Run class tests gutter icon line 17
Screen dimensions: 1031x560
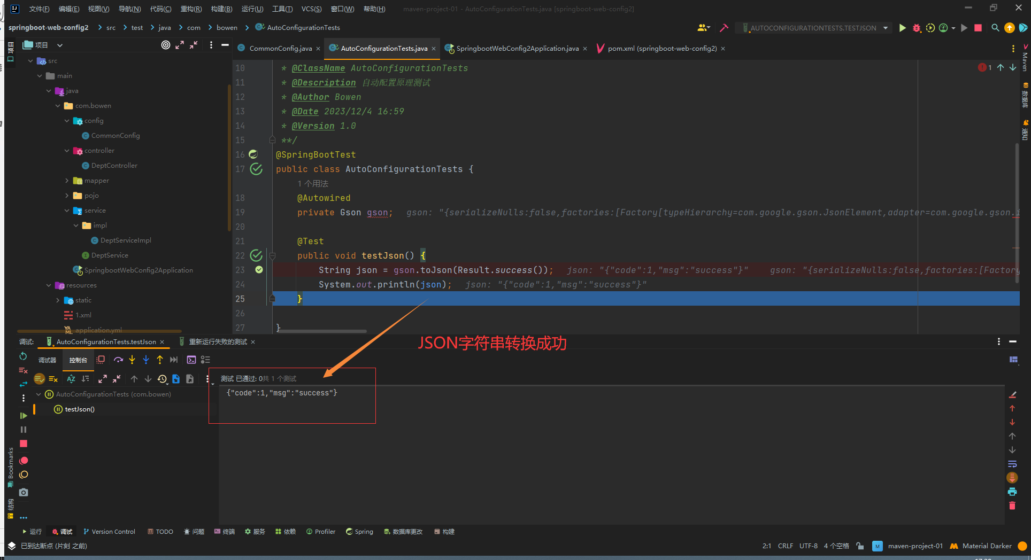[x=256, y=169]
